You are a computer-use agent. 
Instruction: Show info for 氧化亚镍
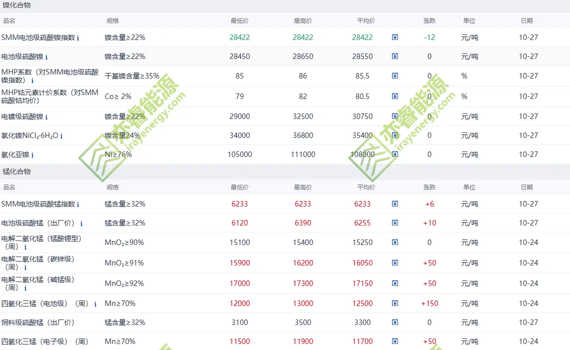click(31, 155)
